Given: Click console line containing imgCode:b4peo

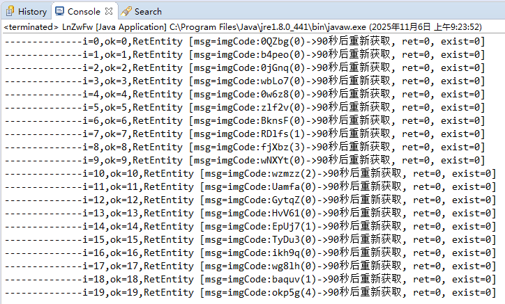Looking at the screenshot, I should coord(245,55).
